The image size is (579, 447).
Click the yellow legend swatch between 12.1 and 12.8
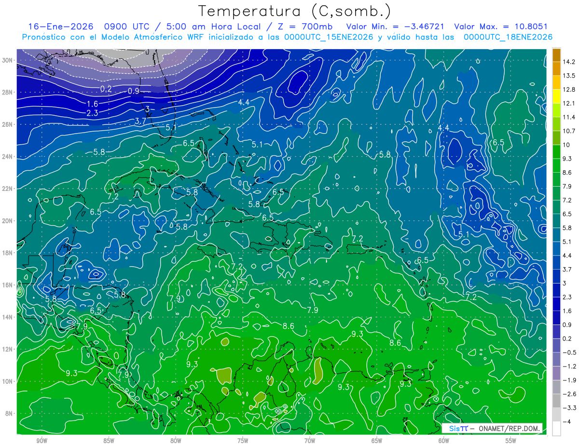pyautogui.click(x=556, y=97)
